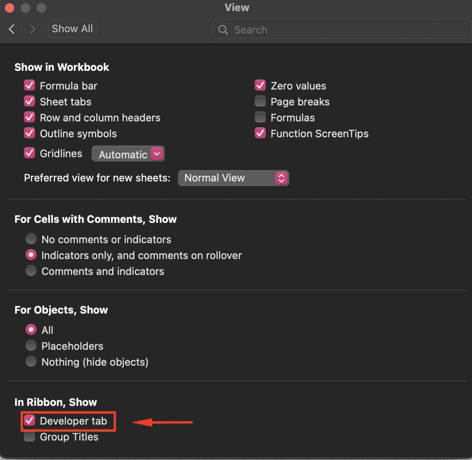
Task: Uncheck the Formula bar option
Action: 29,85
